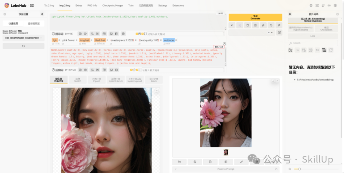Image resolution: width=344 pixels, height=173 pixels.
Task: Click the arrow icon under Generate
Action: click(232, 25)
